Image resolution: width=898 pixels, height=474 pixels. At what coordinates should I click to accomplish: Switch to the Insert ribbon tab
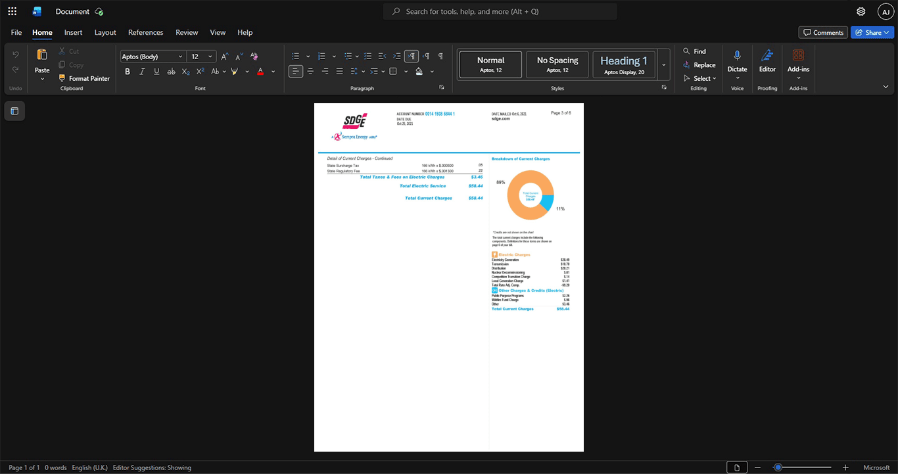coord(73,32)
